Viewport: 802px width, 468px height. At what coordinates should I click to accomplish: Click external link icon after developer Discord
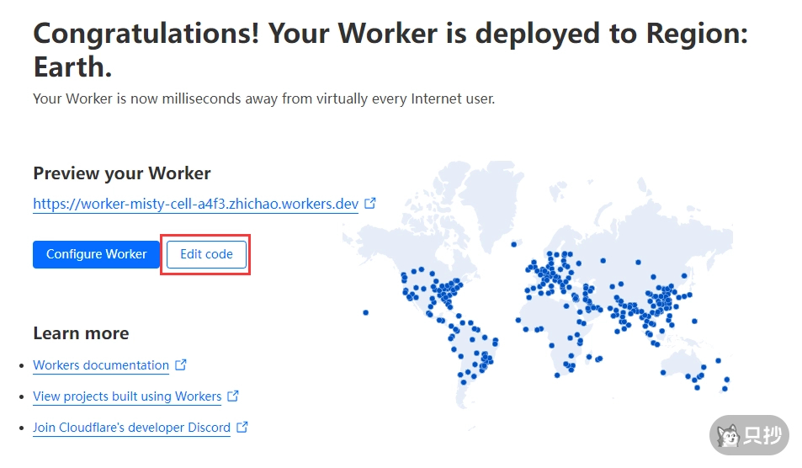[242, 427]
